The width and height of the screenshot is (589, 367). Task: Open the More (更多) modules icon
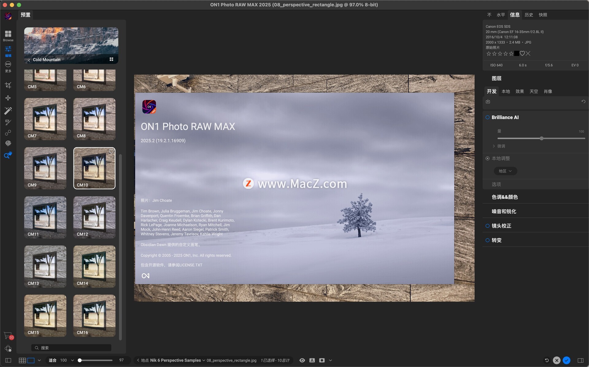[8, 67]
